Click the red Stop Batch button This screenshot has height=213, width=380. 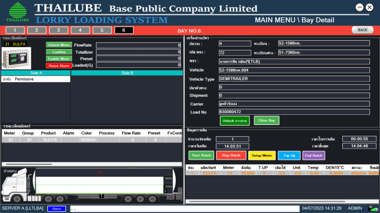(231, 155)
